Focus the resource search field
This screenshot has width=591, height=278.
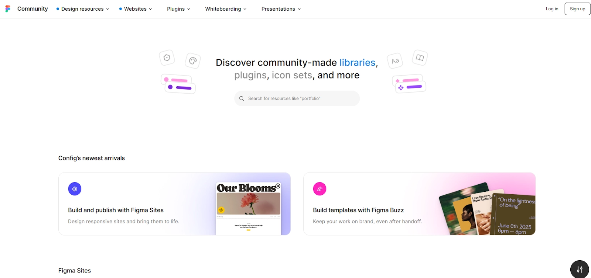[297, 98]
